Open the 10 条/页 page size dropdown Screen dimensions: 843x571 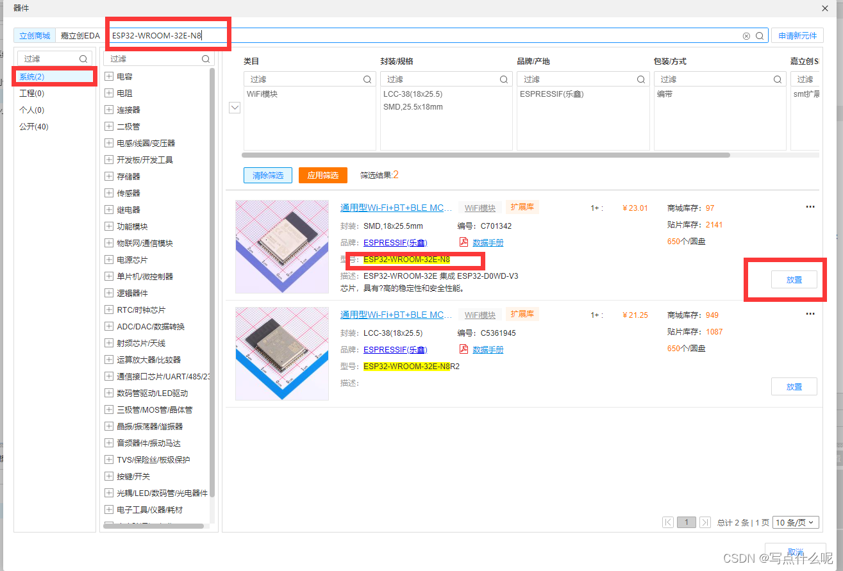click(x=796, y=522)
